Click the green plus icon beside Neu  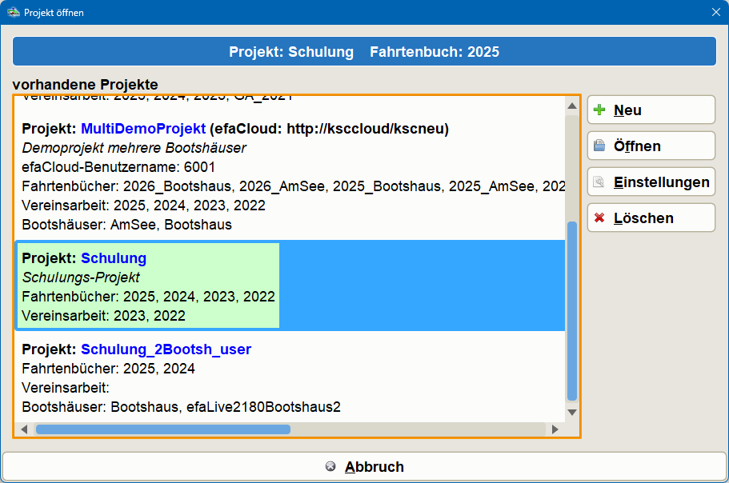(599, 110)
